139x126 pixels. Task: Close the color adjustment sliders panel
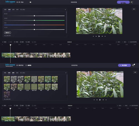[x=65, y=10]
